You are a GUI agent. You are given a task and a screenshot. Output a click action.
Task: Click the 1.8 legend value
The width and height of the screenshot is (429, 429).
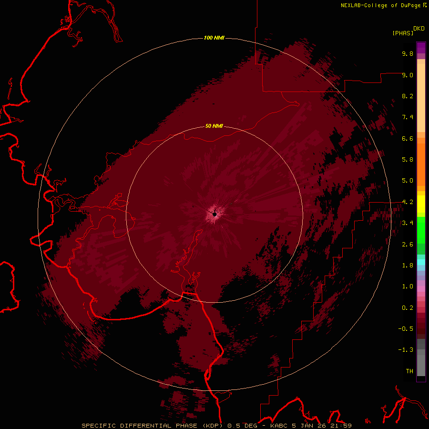tap(408, 266)
